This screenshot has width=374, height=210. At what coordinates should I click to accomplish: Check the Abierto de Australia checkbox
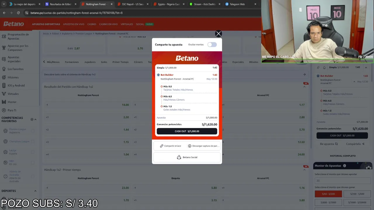point(33,176)
